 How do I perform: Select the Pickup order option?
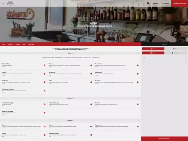point(153,49)
